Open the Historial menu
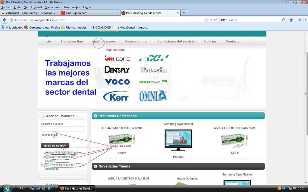 click(x=36, y=7)
